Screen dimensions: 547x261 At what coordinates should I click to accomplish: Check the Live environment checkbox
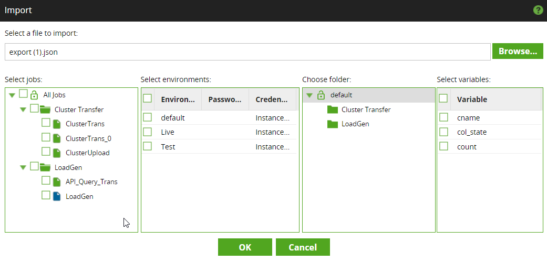point(147,132)
